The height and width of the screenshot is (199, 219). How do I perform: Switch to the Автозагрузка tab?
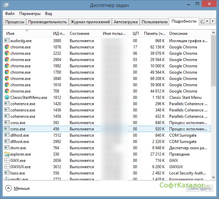tap(125, 22)
